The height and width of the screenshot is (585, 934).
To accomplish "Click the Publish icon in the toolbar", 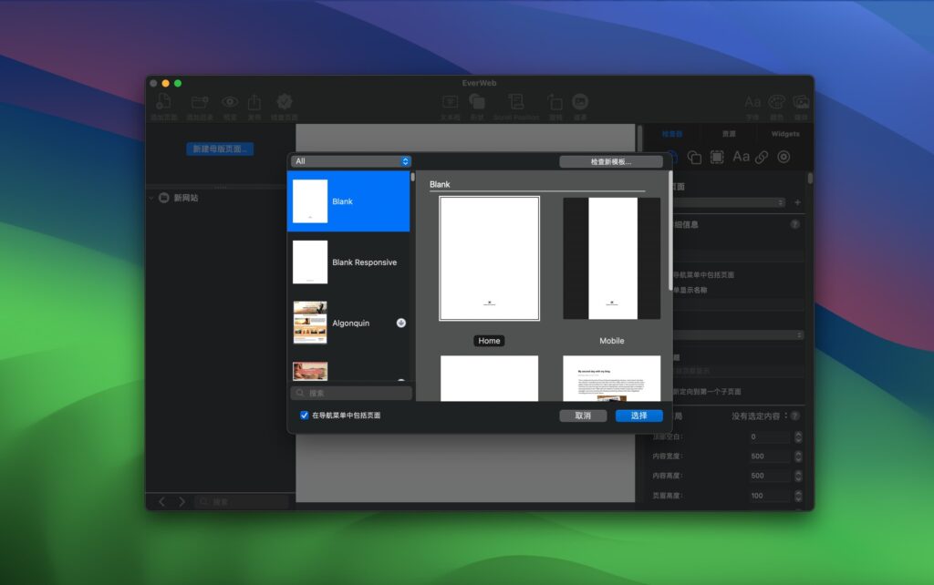I will point(256,100).
